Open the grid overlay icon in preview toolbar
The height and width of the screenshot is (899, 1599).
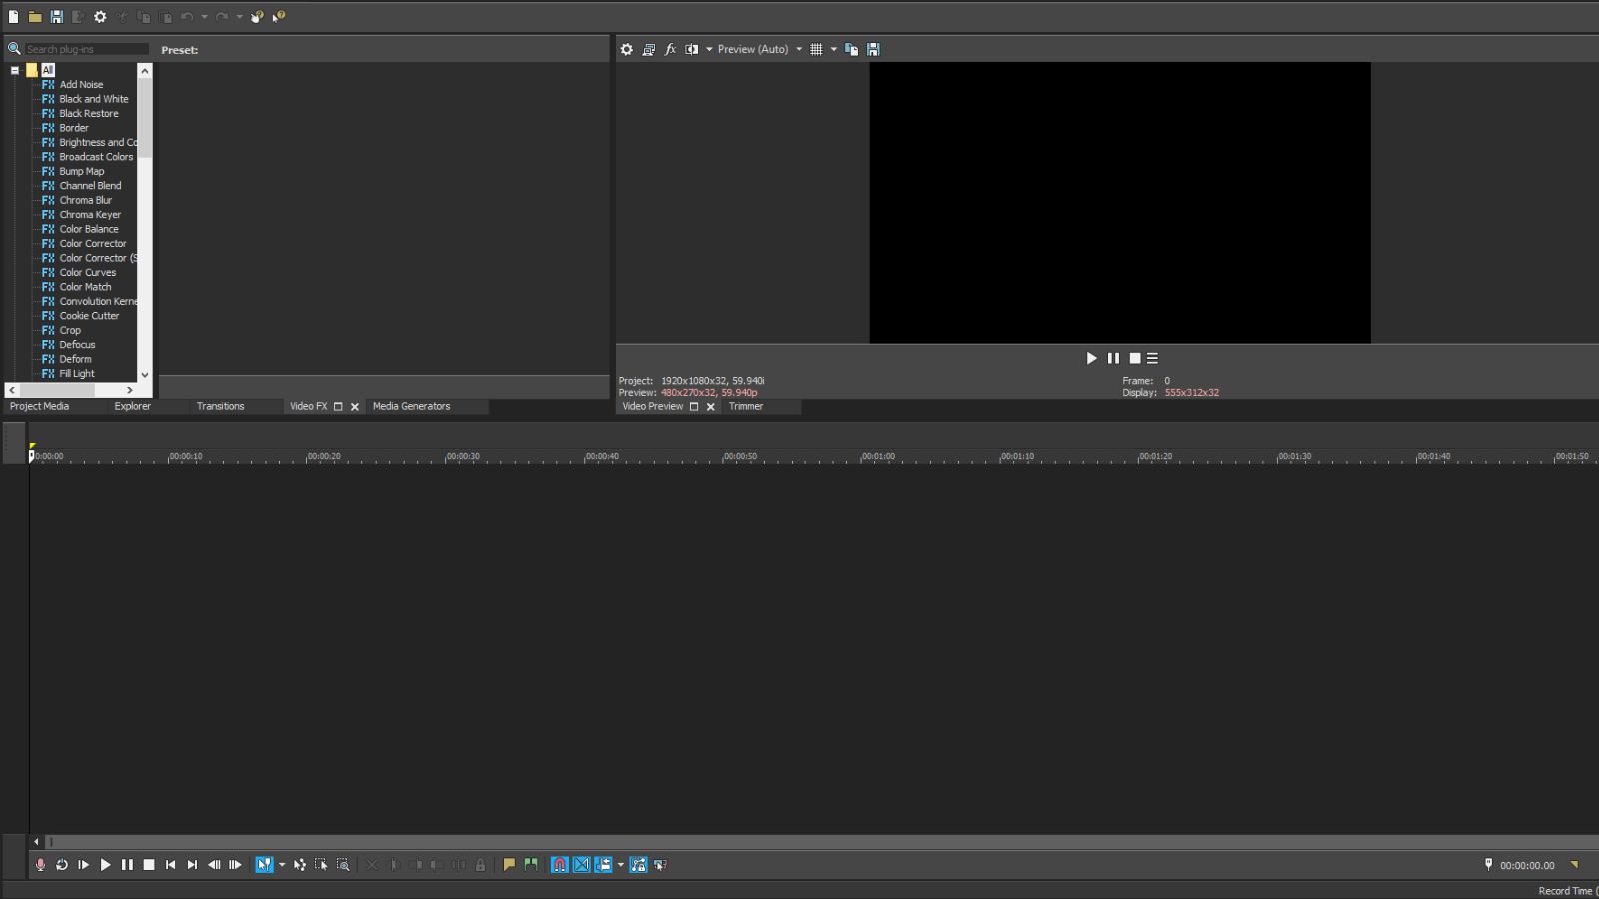click(817, 48)
